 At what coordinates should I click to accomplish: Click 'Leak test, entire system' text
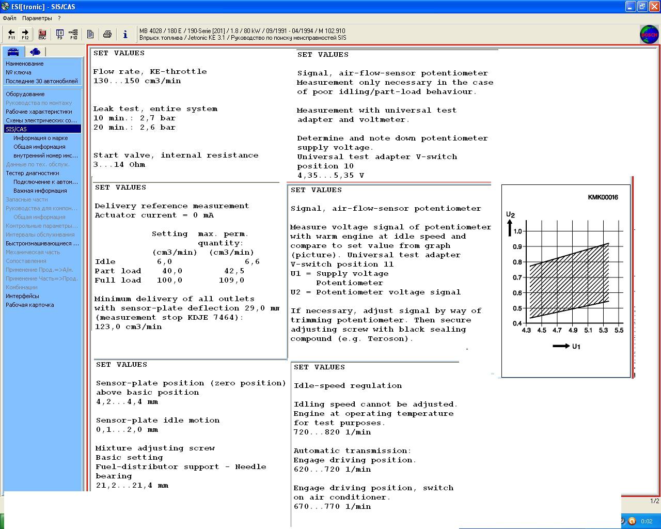click(155, 109)
